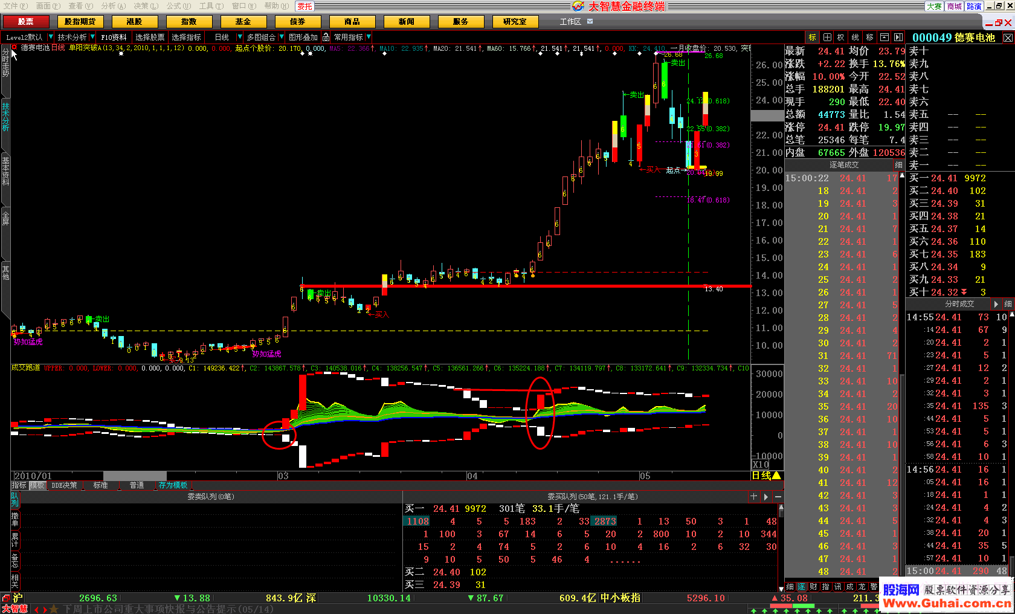The height and width of the screenshot is (614, 1015).
Task: Expand the 技术分析 dropdown arrow
Action: coord(92,37)
